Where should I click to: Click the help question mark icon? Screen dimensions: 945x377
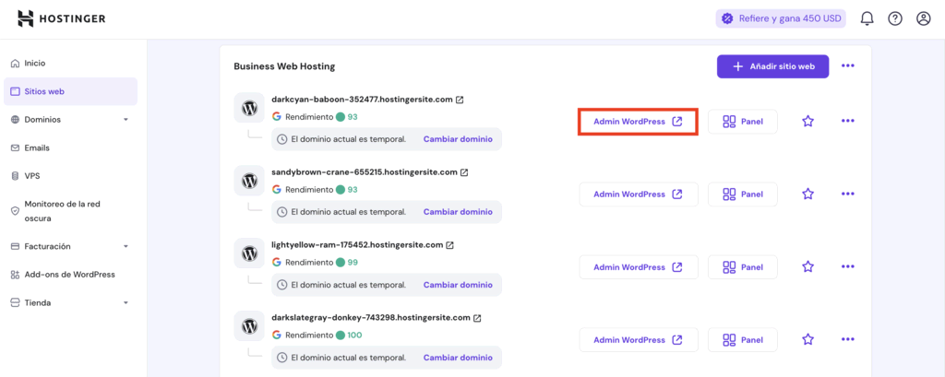tap(895, 18)
